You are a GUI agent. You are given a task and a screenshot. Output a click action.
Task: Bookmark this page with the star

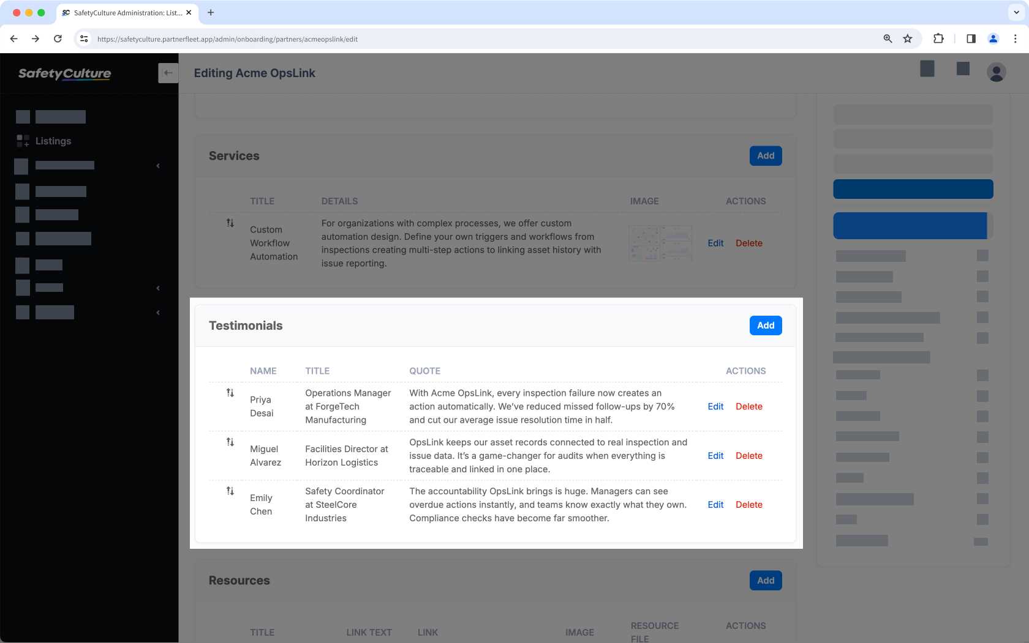pyautogui.click(x=908, y=39)
